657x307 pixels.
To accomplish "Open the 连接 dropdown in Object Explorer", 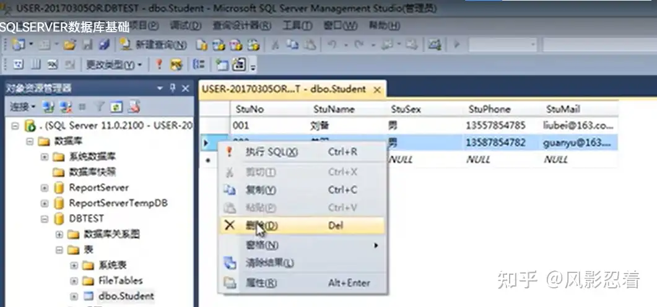I will point(23,107).
